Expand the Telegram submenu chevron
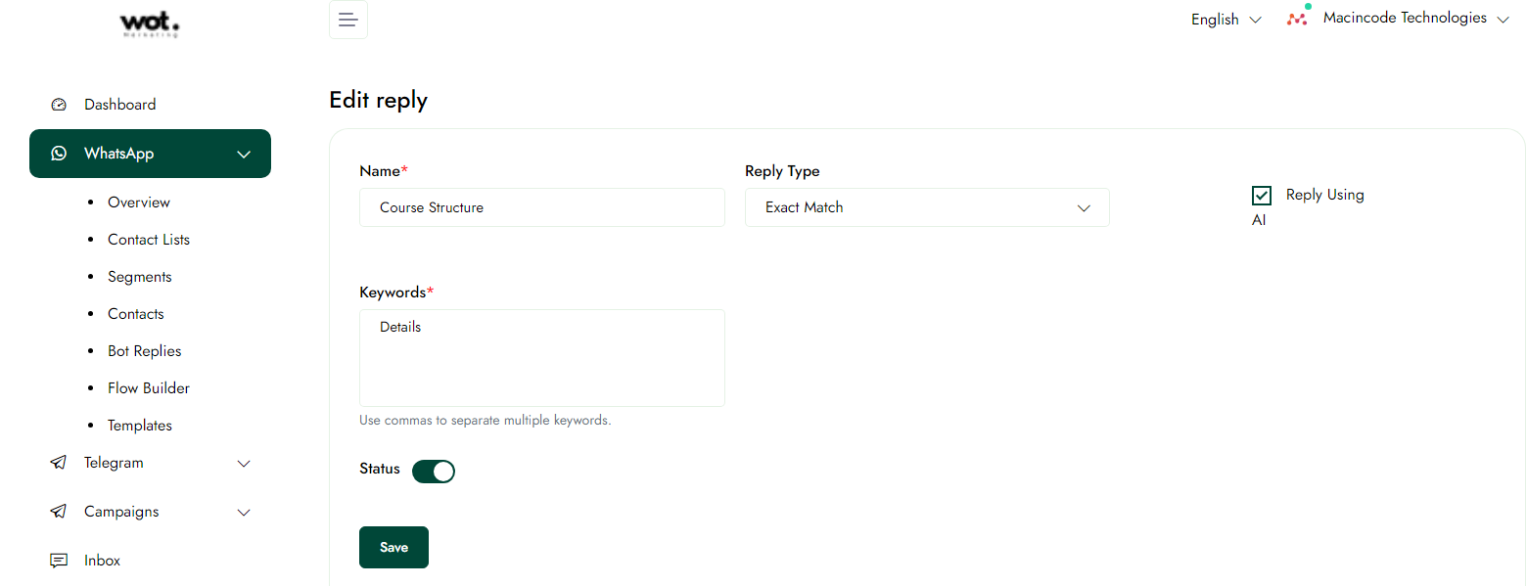This screenshot has width=1527, height=586. 245,463
